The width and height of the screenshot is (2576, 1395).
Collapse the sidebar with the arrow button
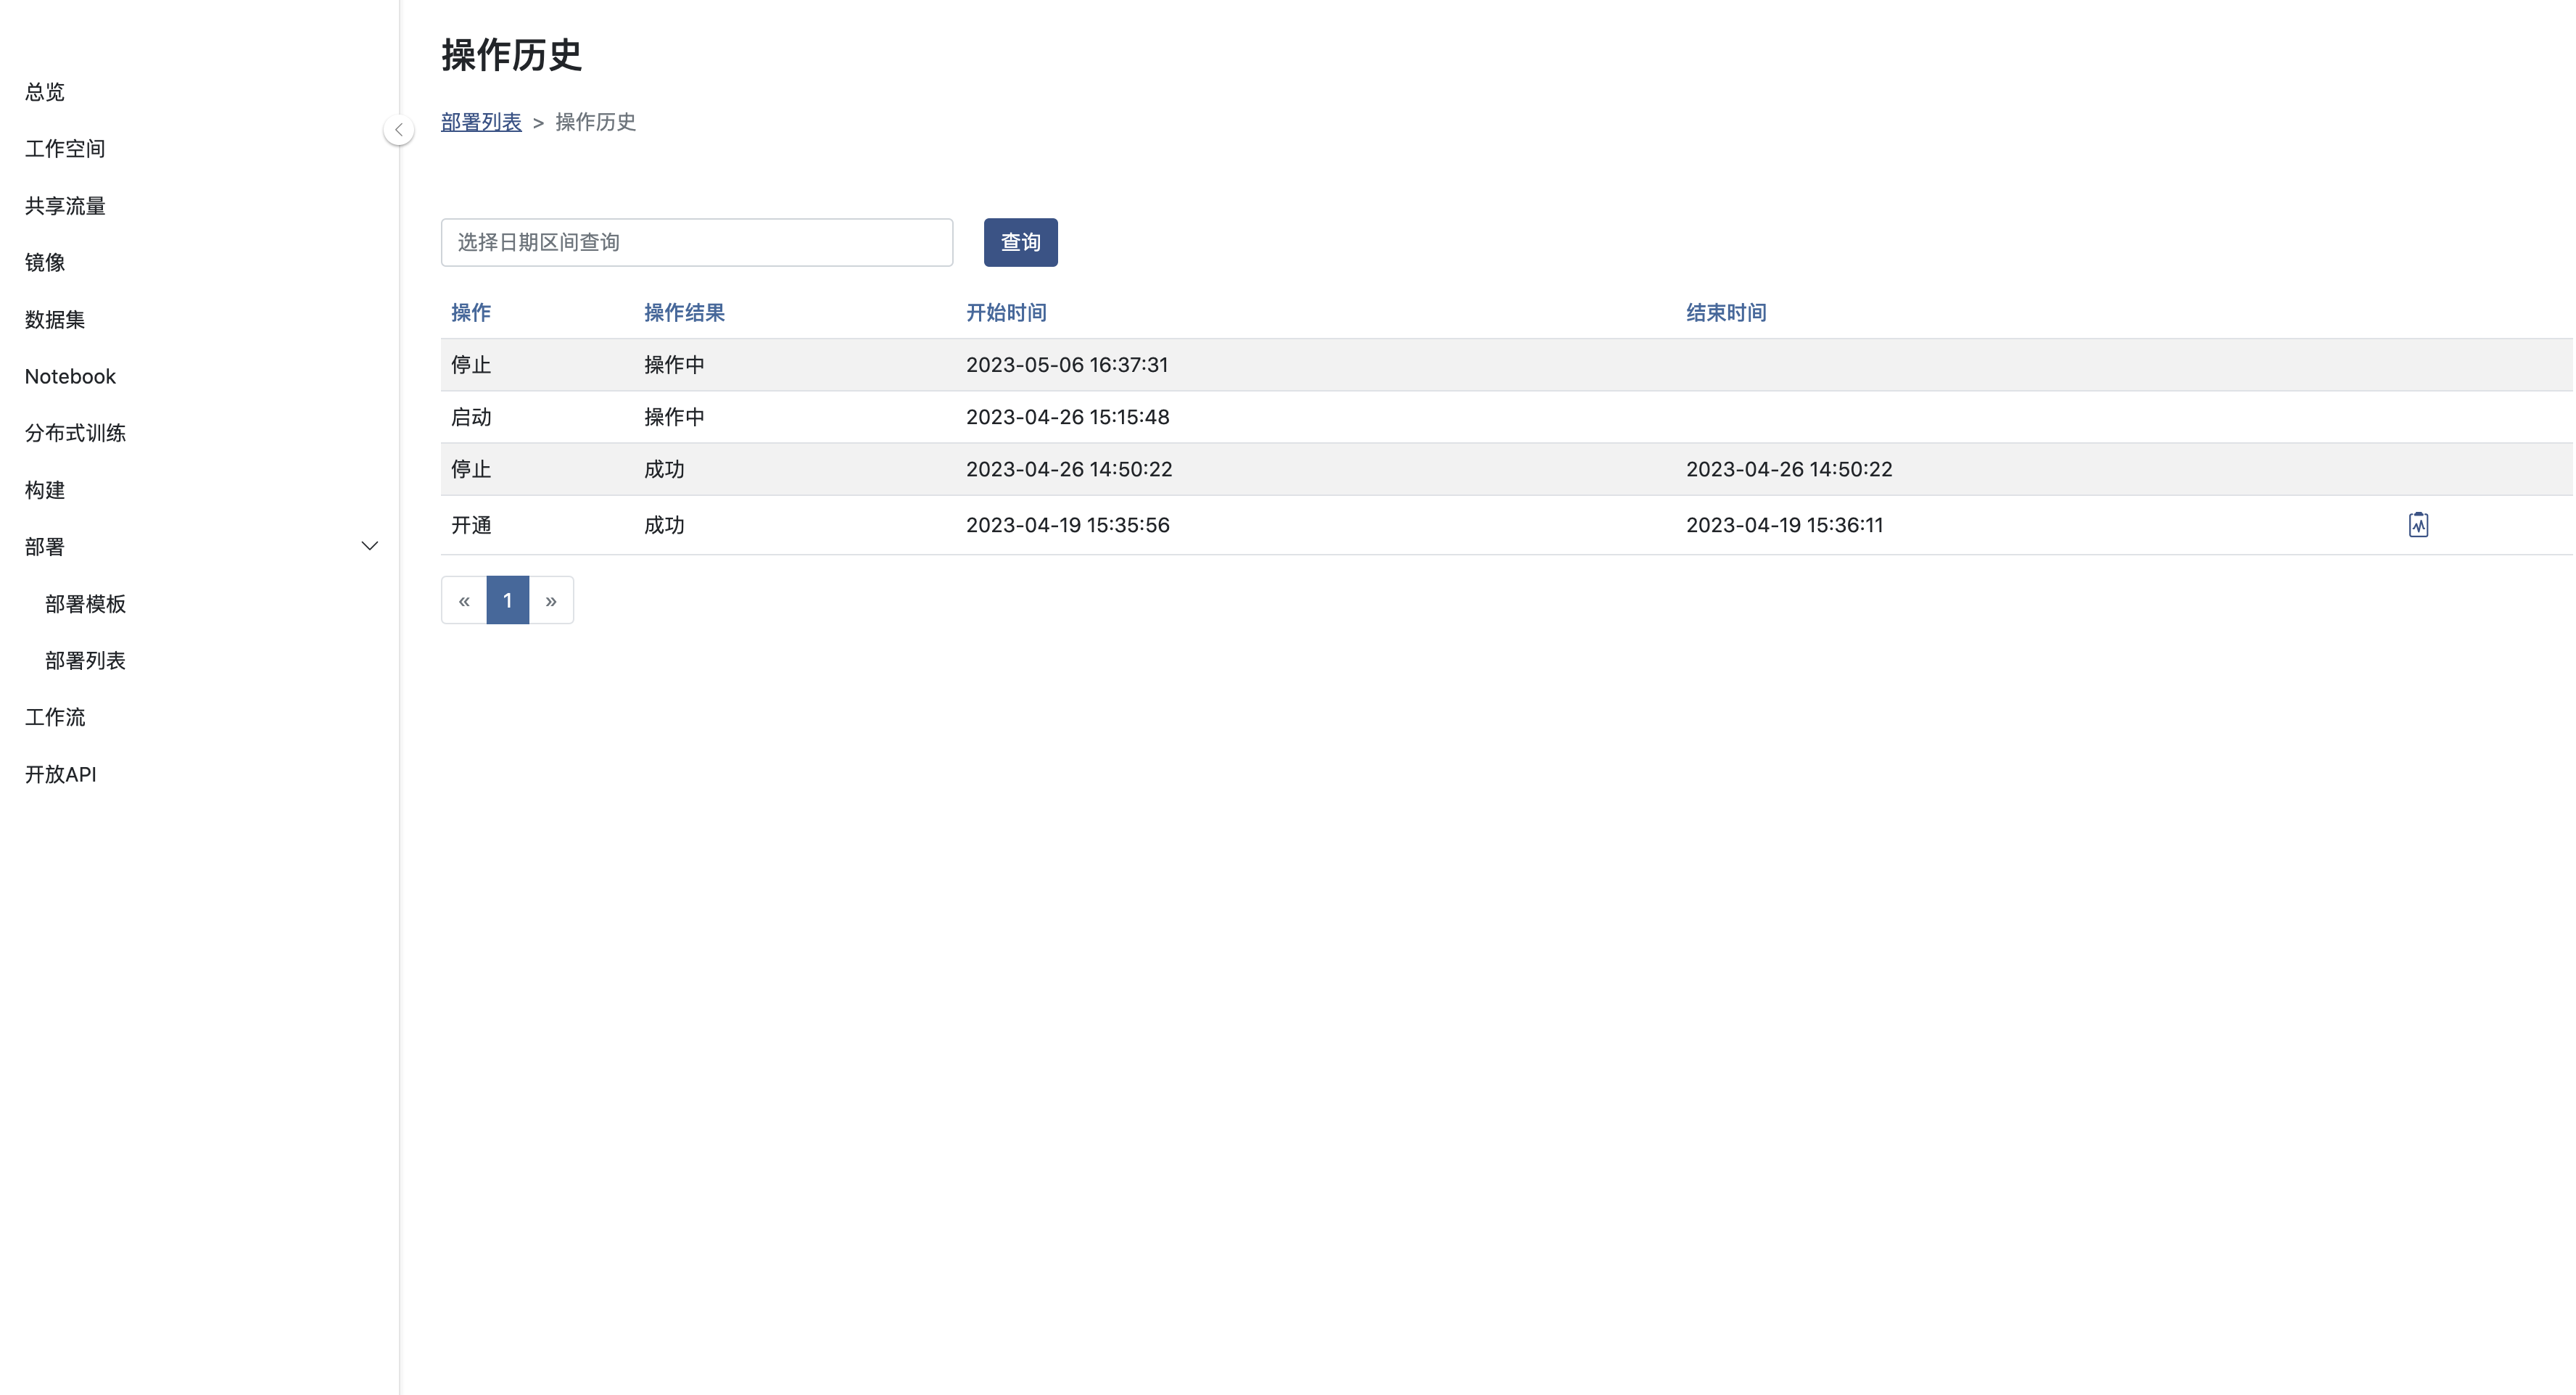coord(399,130)
